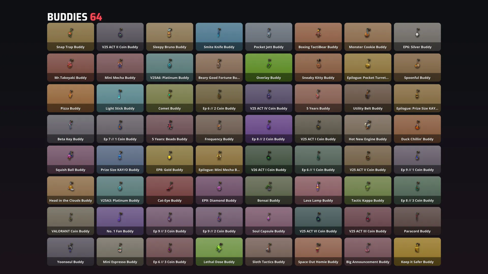Click the "Epilogue: Pocket Turret..." label
Viewport: 488px width, 274px height.
pyautogui.click(x=368, y=78)
